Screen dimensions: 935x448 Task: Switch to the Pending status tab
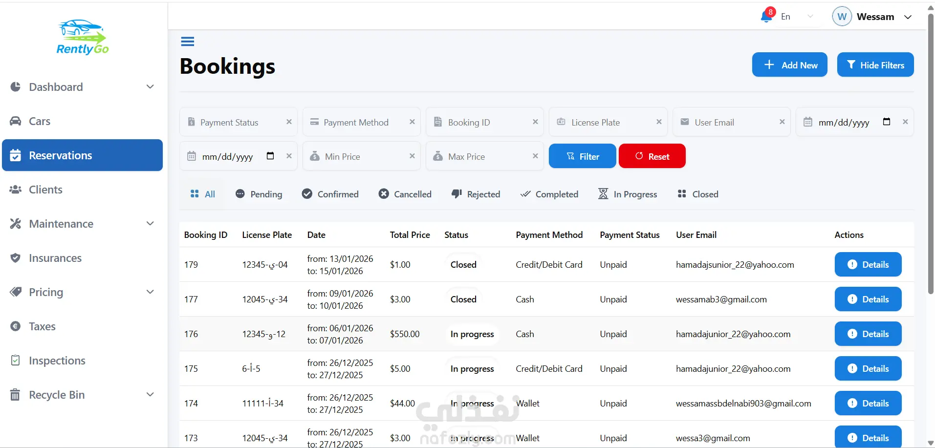click(259, 194)
